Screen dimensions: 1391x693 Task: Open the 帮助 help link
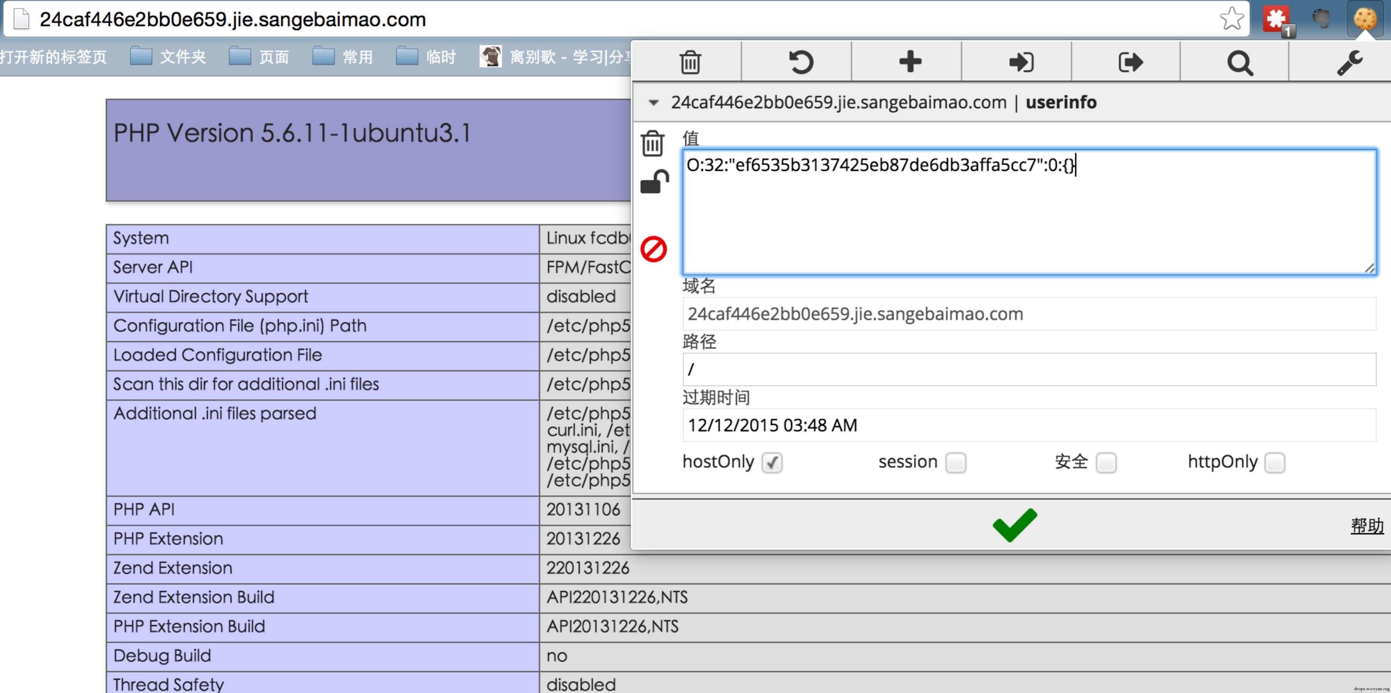pyautogui.click(x=1367, y=525)
